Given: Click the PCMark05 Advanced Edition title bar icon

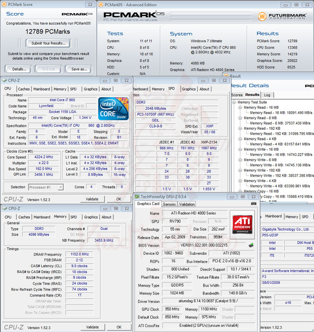Looking at the screenshot, I should 101,5.
